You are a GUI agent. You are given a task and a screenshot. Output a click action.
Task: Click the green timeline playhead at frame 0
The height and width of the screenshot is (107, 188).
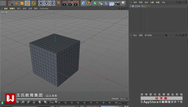click(x=2, y=103)
